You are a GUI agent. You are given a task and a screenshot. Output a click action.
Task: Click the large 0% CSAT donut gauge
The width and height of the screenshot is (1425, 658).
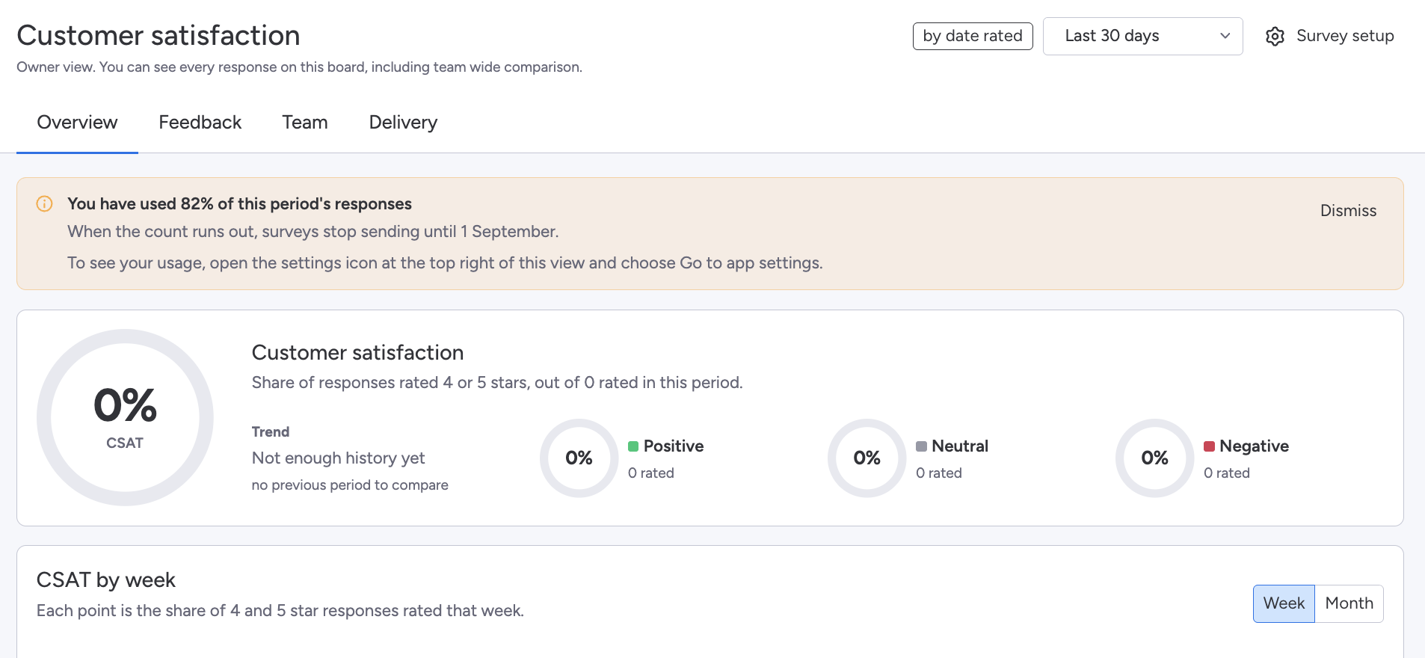pos(125,417)
